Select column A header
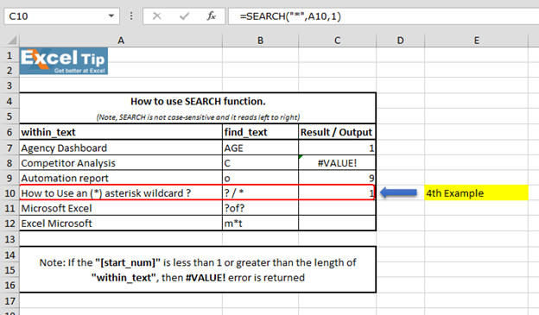This screenshot has height=315, width=539. pyautogui.click(x=121, y=41)
